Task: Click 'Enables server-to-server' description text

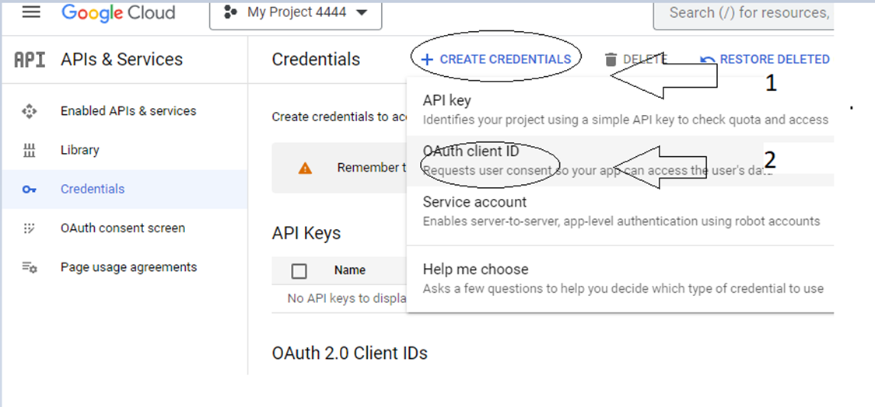Action: tap(621, 221)
